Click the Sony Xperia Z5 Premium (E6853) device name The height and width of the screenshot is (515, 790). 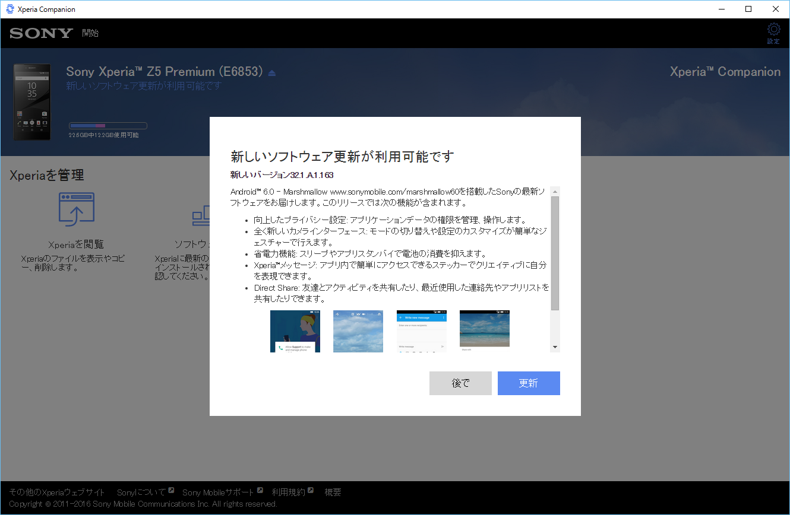click(165, 72)
